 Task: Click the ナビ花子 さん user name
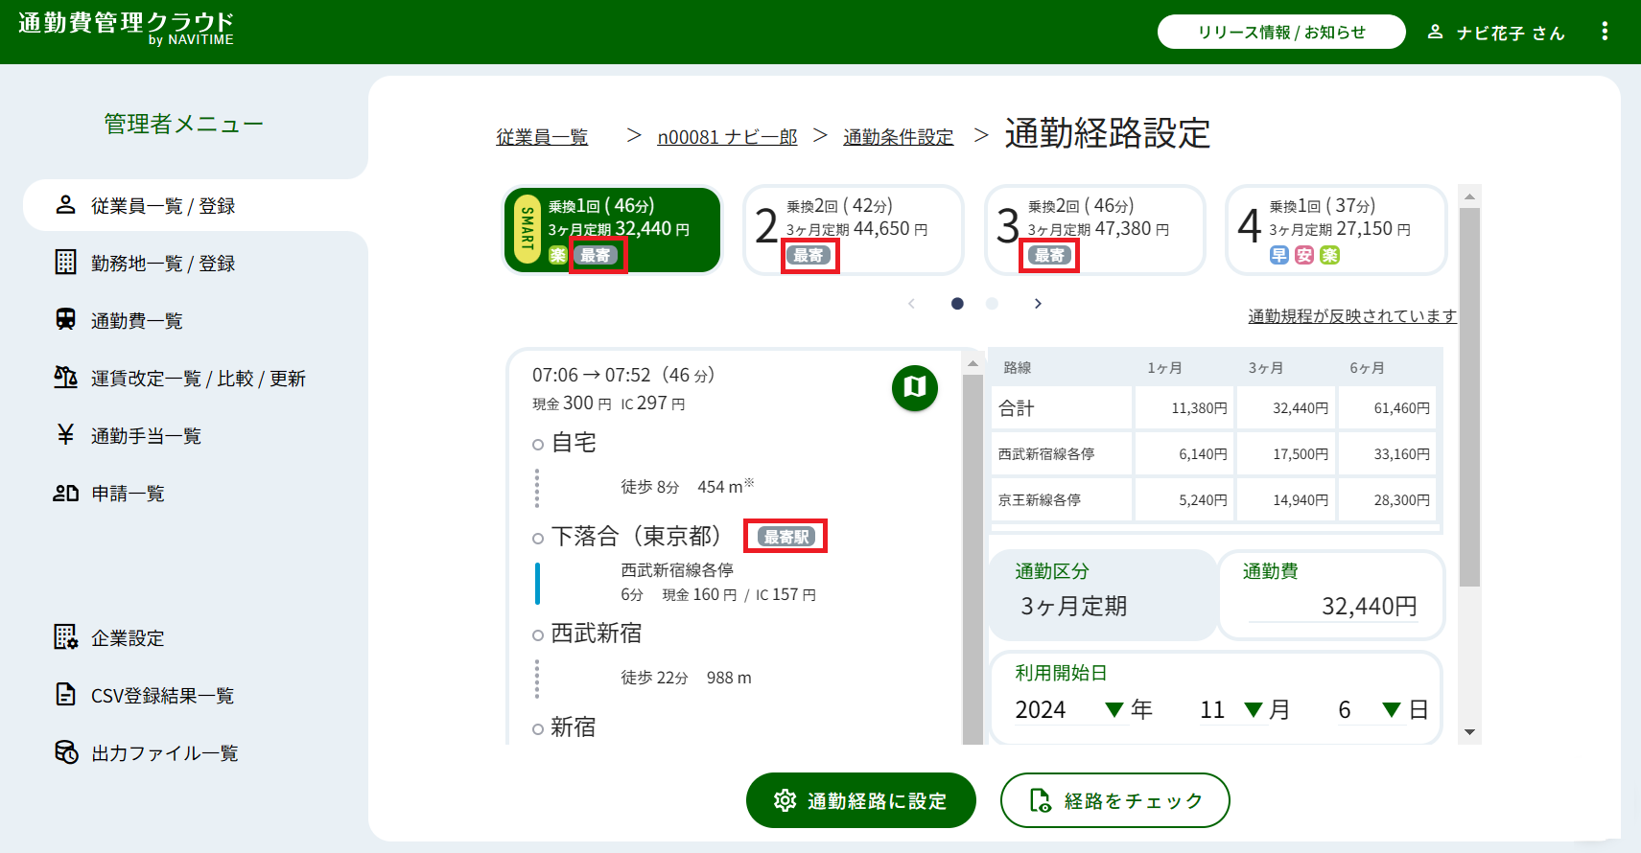pos(1511,33)
